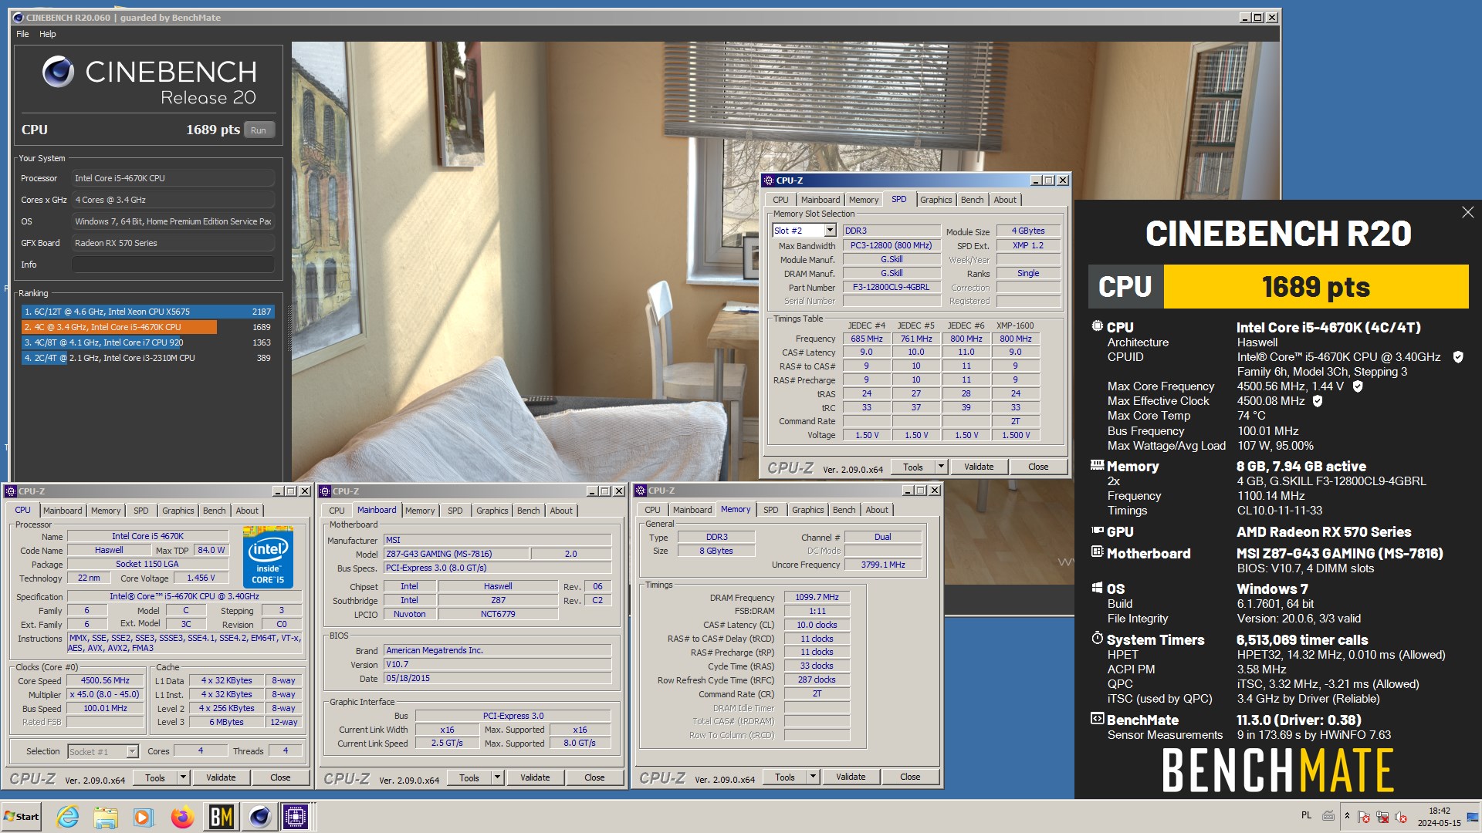Open Windows Explorer folder icon in taskbar

click(106, 816)
